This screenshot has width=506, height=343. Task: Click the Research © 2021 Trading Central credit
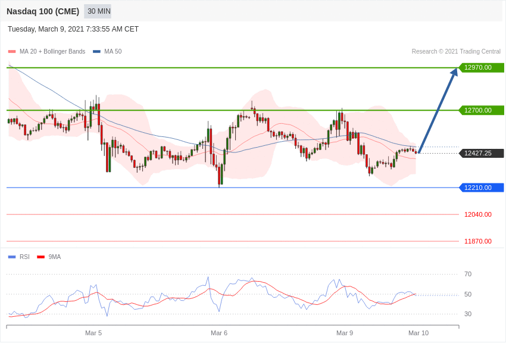456,51
